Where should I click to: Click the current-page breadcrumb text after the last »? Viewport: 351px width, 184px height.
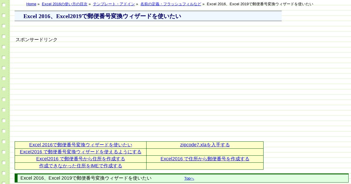click(260, 4)
